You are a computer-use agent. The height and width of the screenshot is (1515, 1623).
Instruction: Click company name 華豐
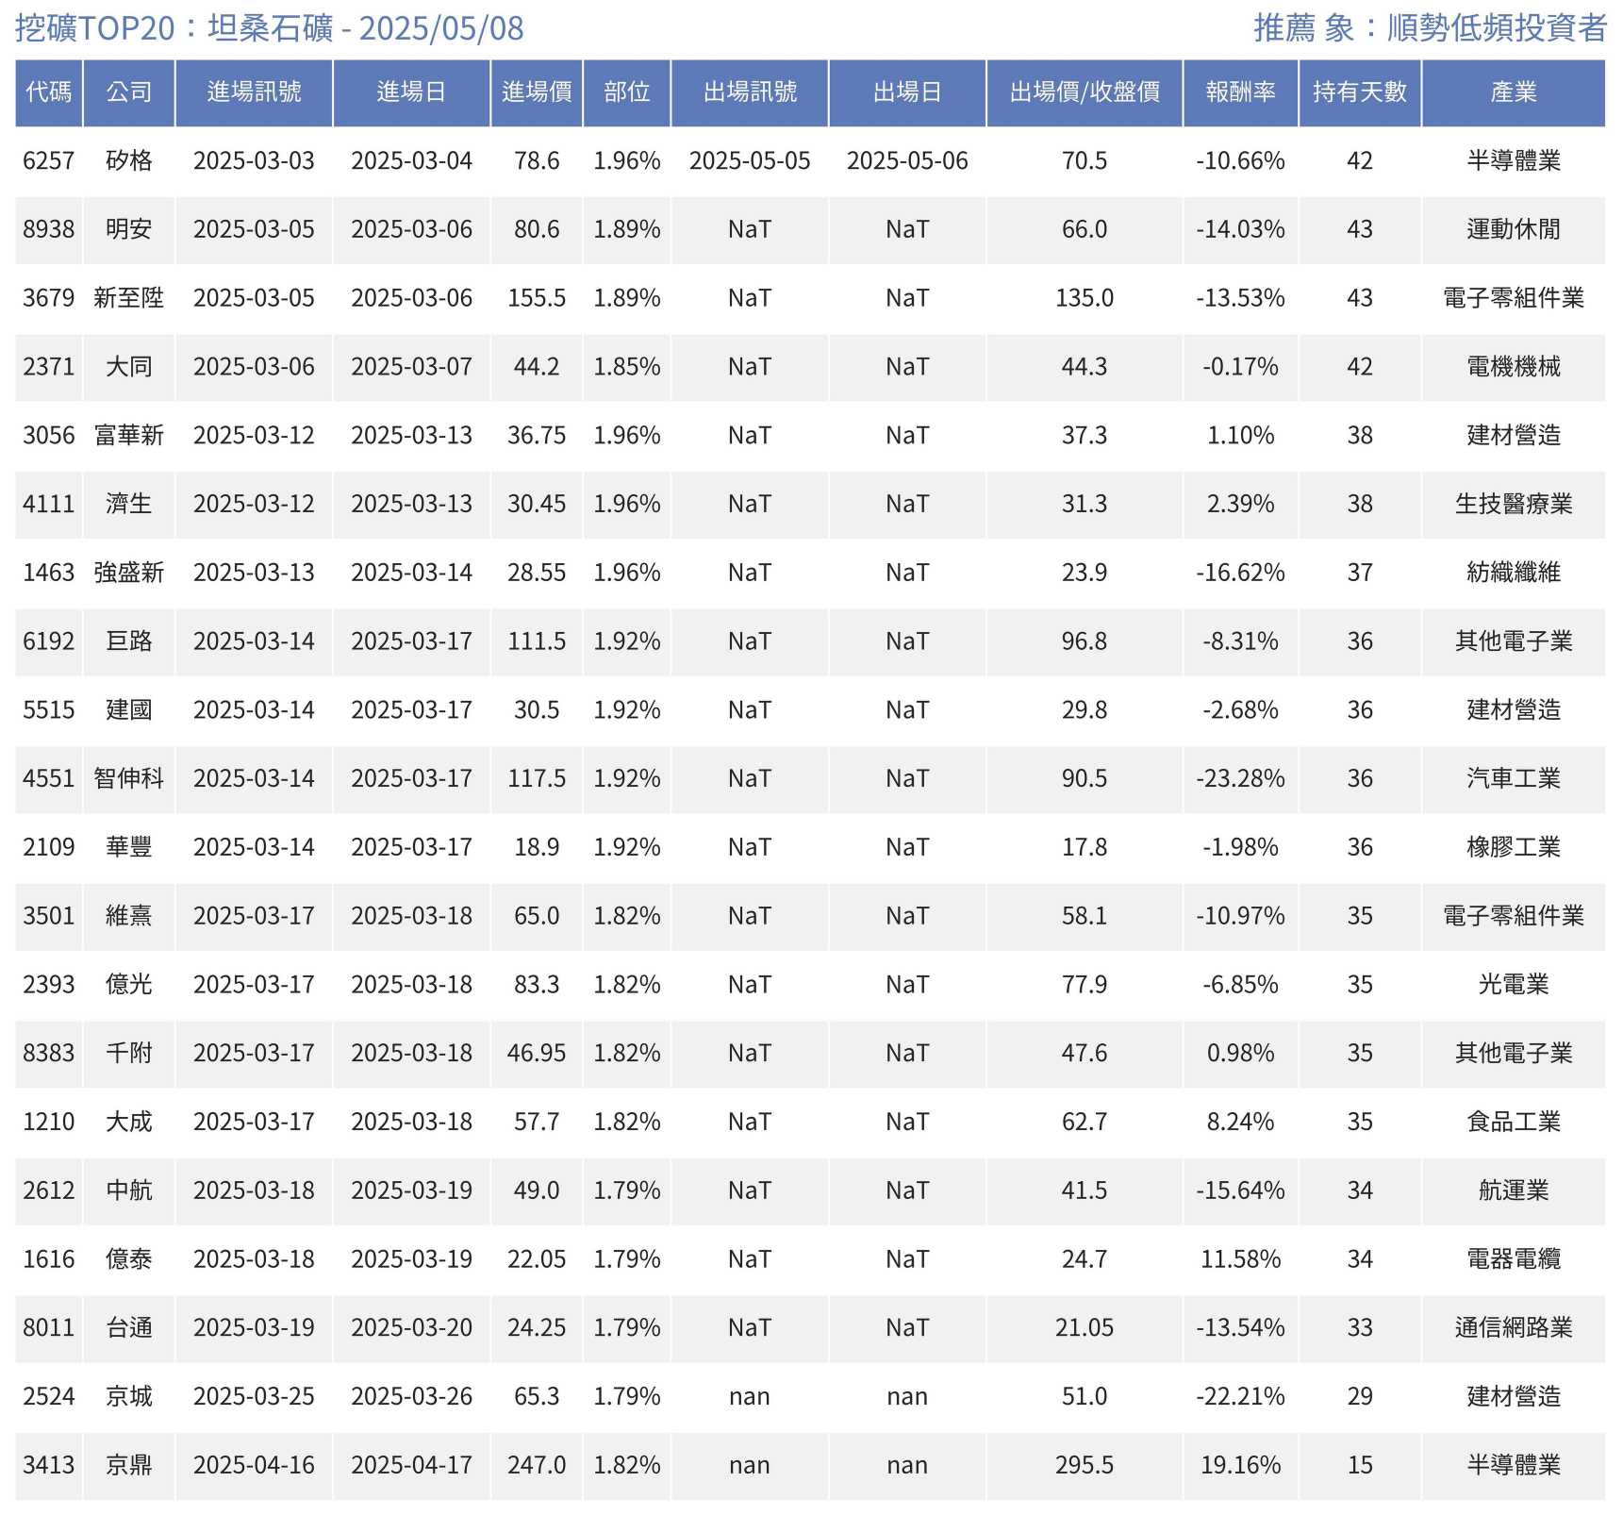point(129,847)
